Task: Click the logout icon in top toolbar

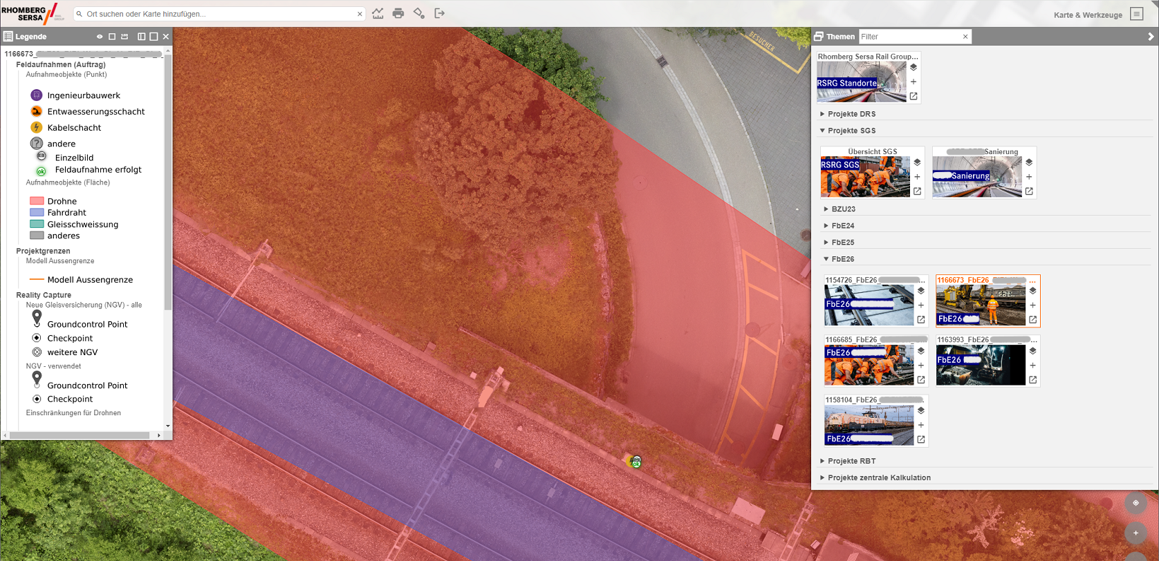Action: coord(439,13)
